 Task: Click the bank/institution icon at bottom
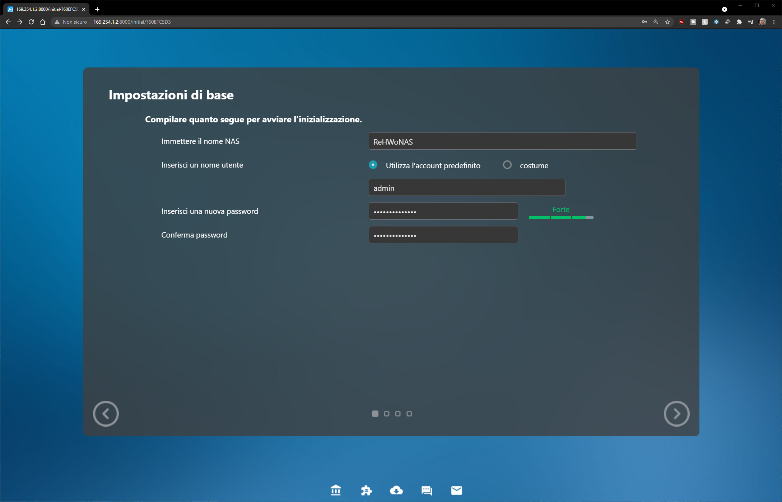336,490
